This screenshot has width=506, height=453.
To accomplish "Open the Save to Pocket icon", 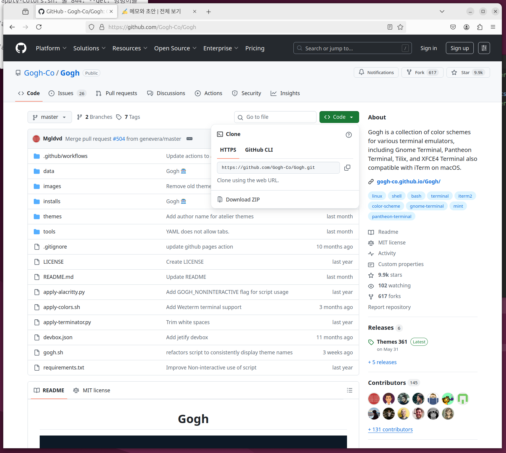I will [x=453, y=27].
